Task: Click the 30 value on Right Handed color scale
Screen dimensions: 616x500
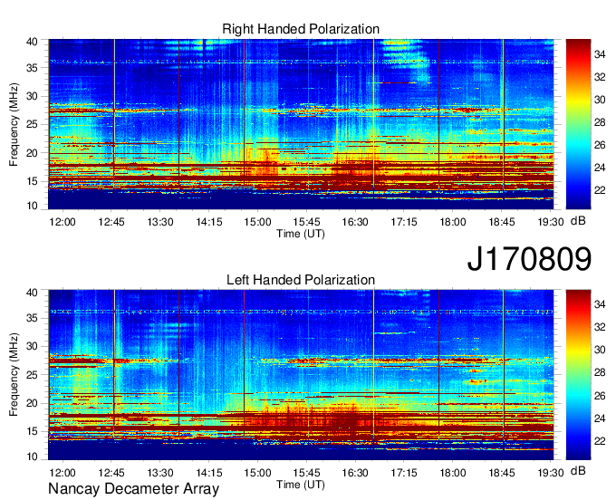Action: [600, 100]
